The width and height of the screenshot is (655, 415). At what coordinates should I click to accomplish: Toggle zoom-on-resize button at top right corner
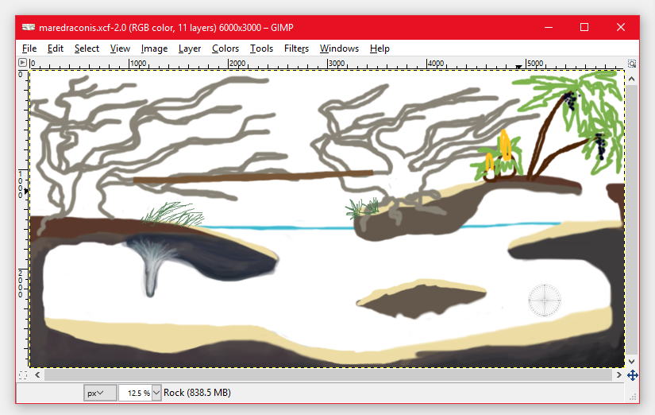click(x=632, y=63)
